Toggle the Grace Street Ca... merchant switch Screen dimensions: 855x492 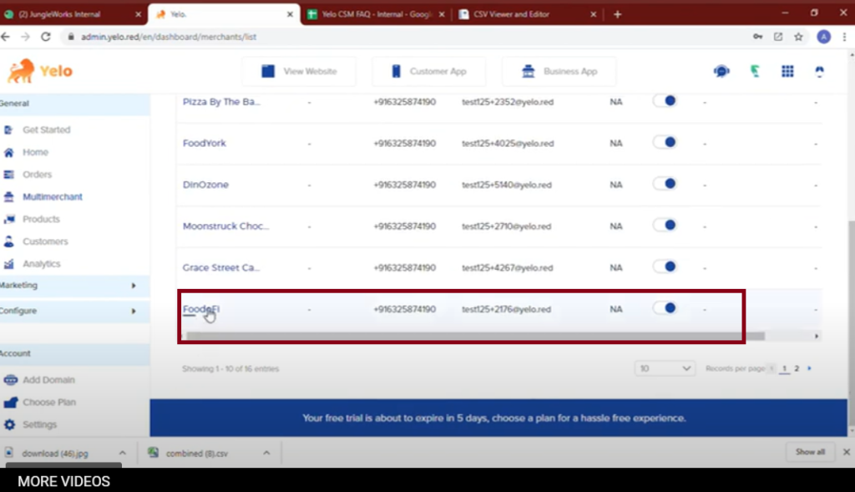pyautogui.click(x=665, y=266)
